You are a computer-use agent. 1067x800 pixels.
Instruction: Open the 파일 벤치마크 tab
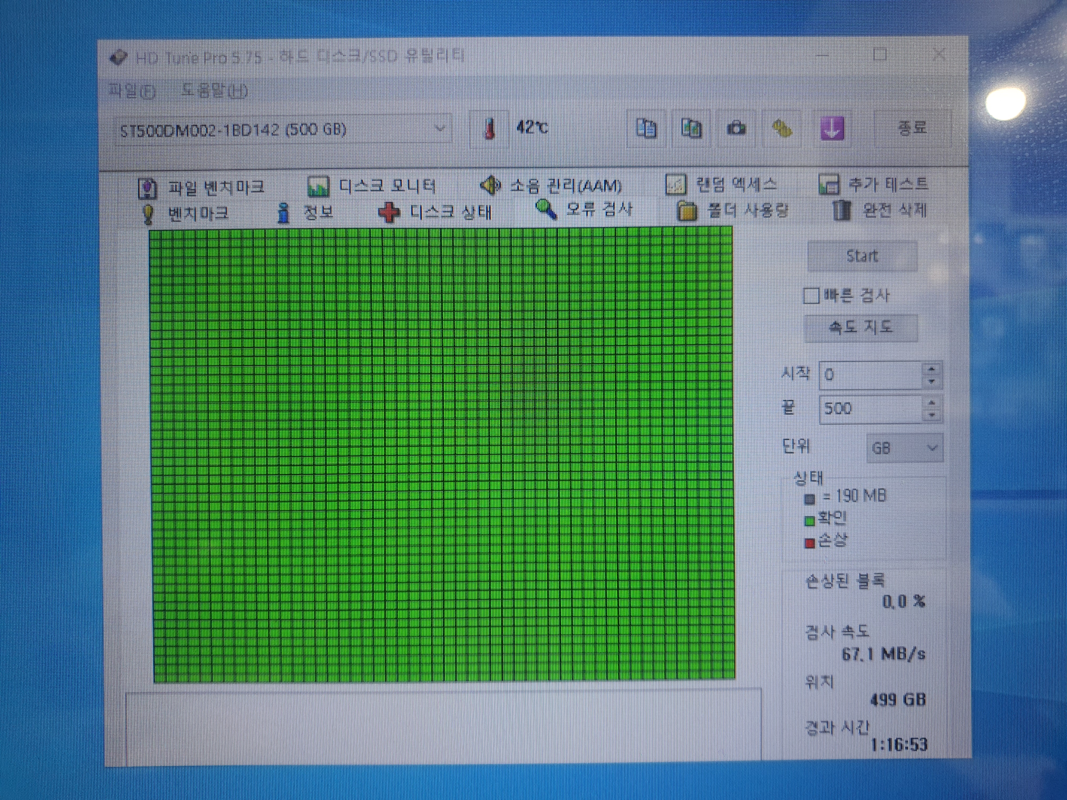201,187
